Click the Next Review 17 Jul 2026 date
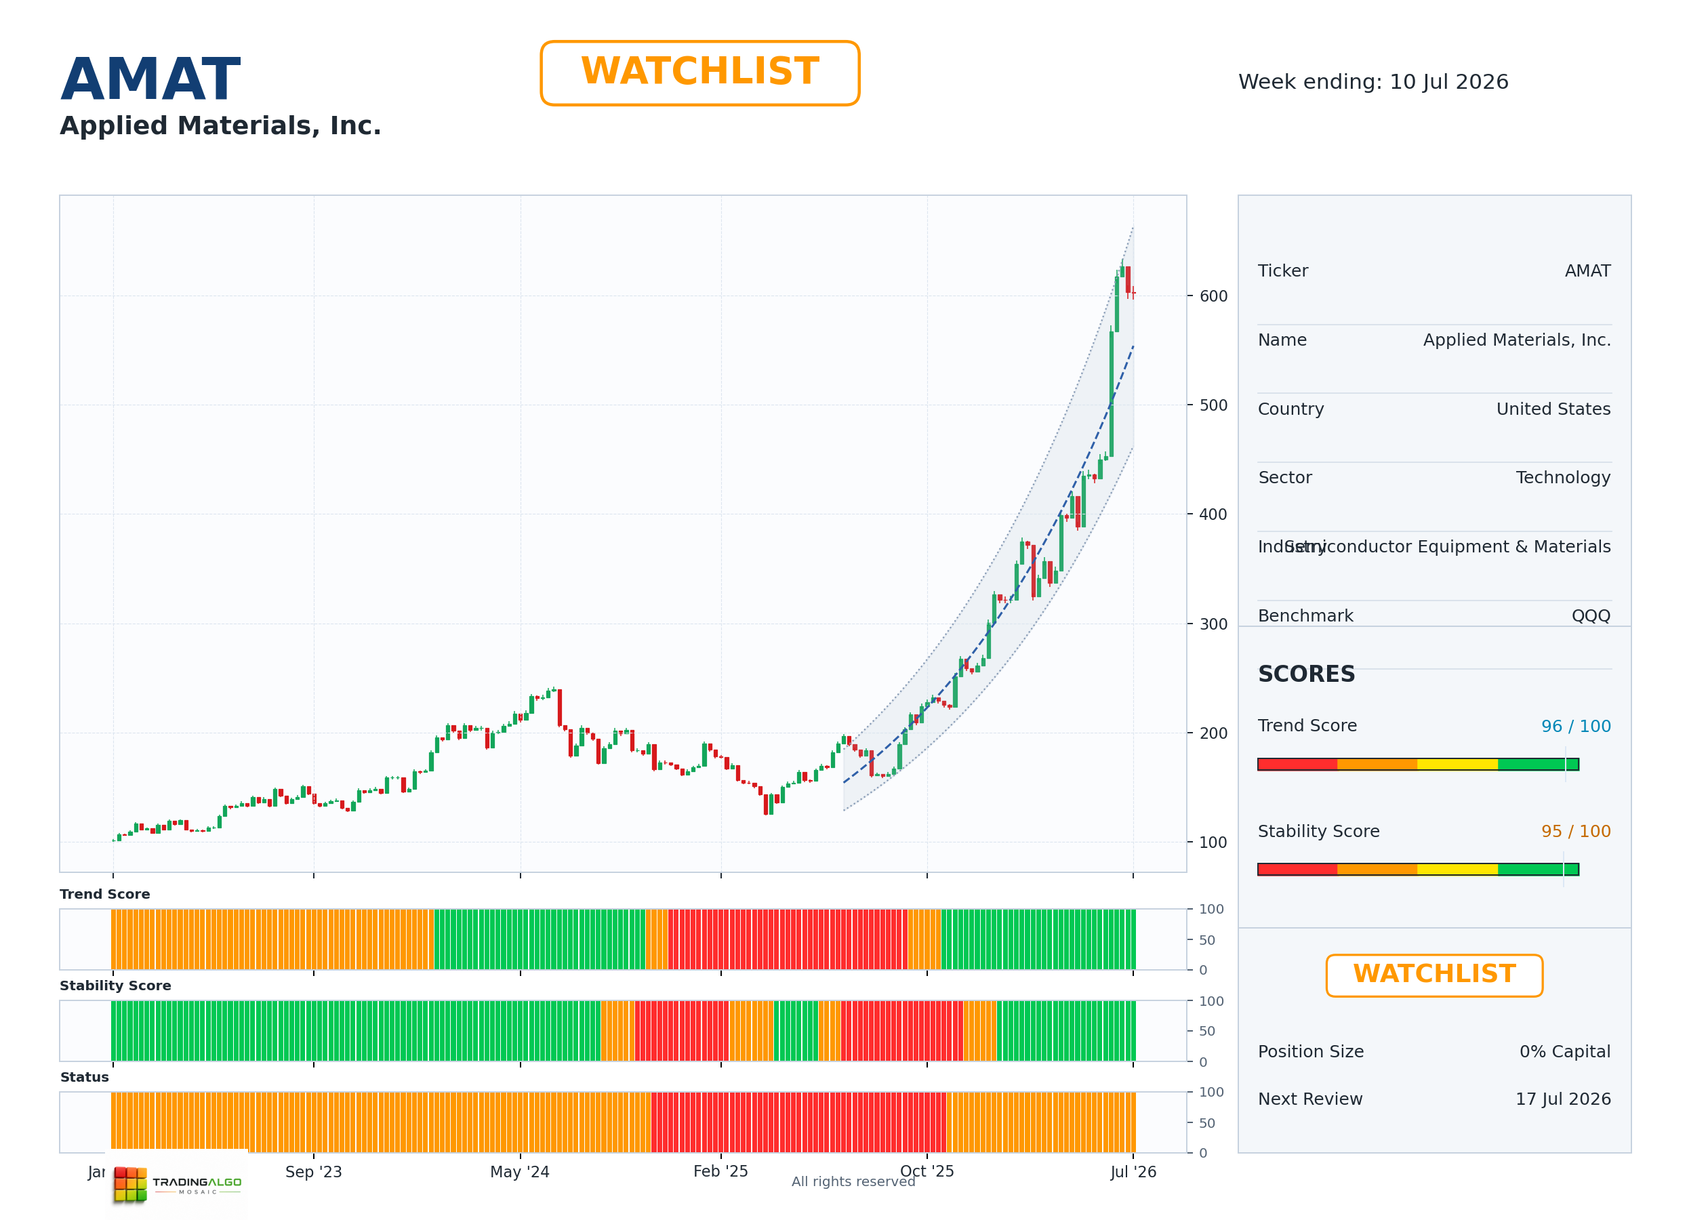1708x1220 pixels. point(1563,1099)
